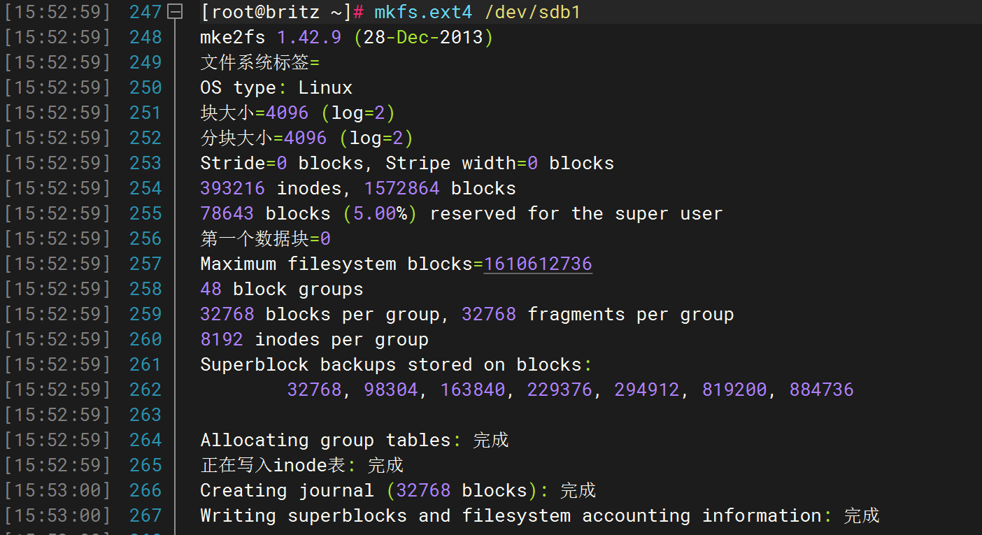Click the text 32768 fragments per group
Screen dimensions: 982x535
598,314
